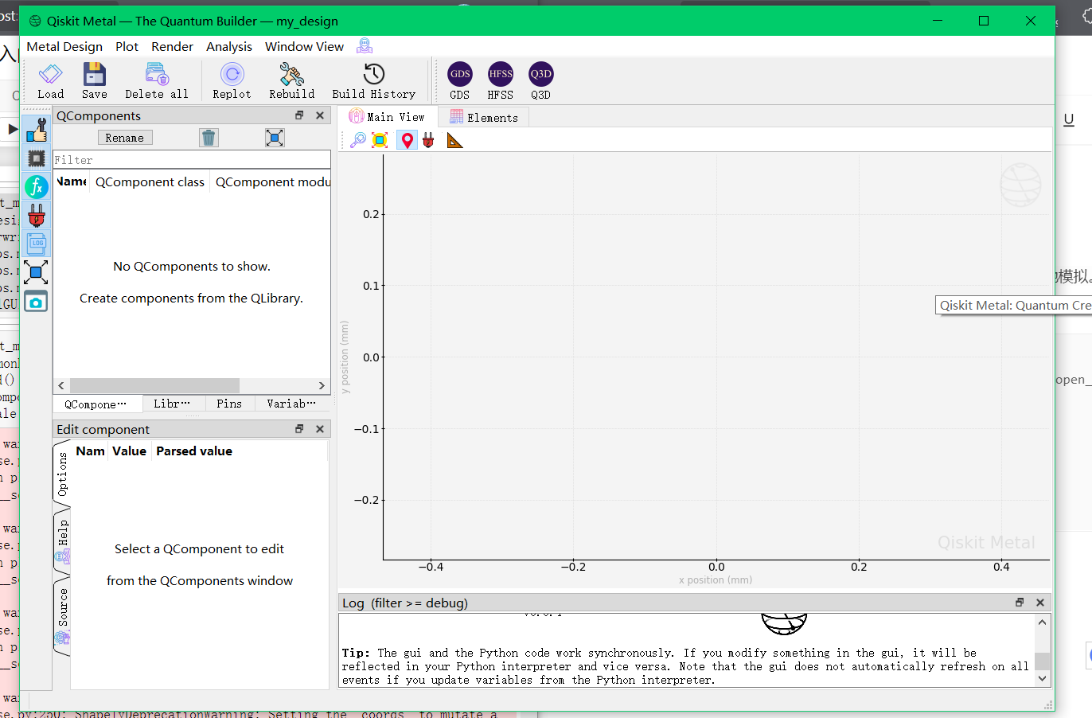The height and width of the screenshot is (718, 1092).
Task: Float the QComponents panel
Action: tap(299, 115)
